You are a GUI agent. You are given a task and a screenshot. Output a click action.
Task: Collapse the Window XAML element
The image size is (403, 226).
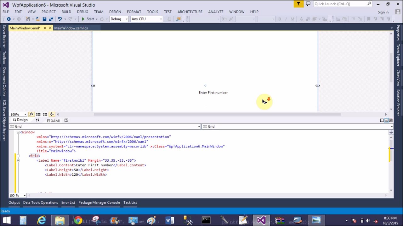click(x=18, y=132)
